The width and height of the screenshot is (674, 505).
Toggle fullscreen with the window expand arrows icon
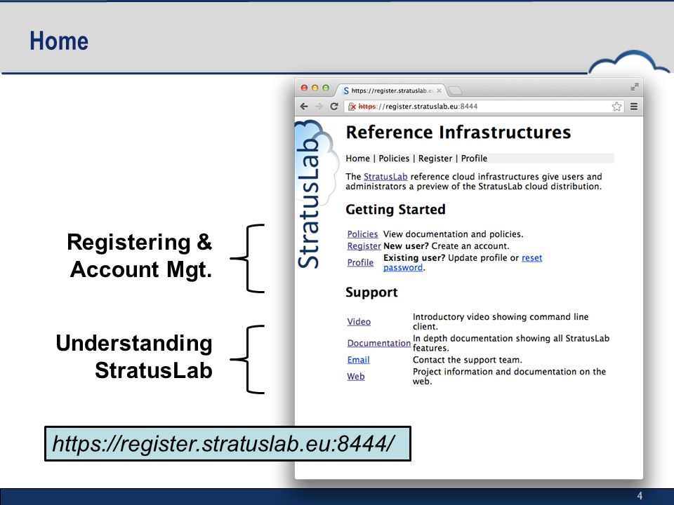[635, 87]
